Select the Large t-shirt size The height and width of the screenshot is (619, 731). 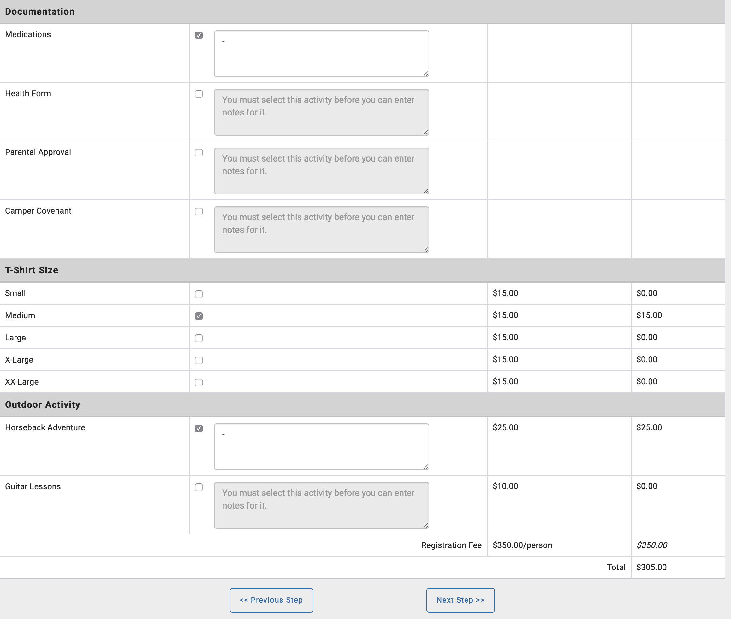click(199, 338)
